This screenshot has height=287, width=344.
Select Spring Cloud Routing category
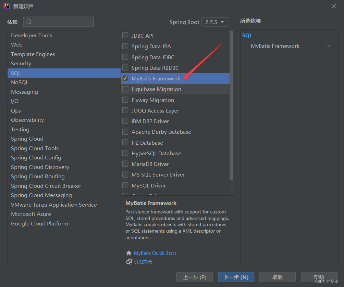(64, 177)
